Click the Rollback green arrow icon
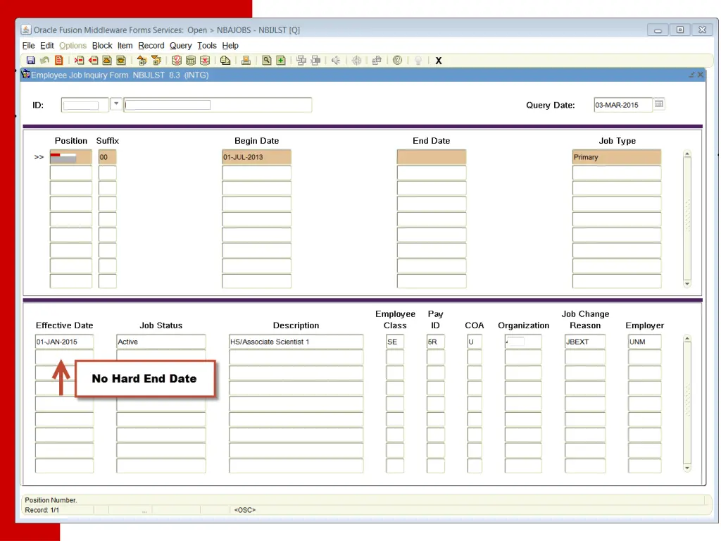This screenshot has width=721, height=541. coord(44,61)
